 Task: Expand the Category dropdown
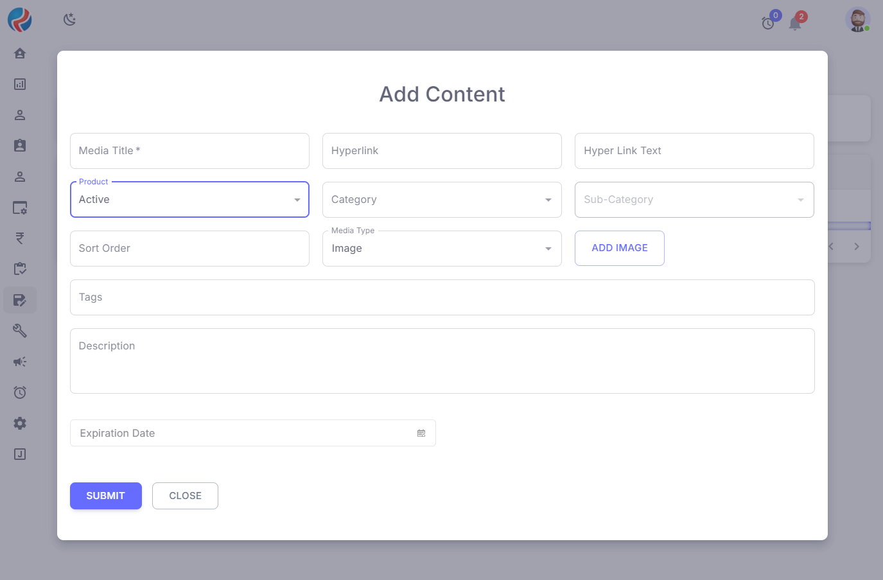442,200
